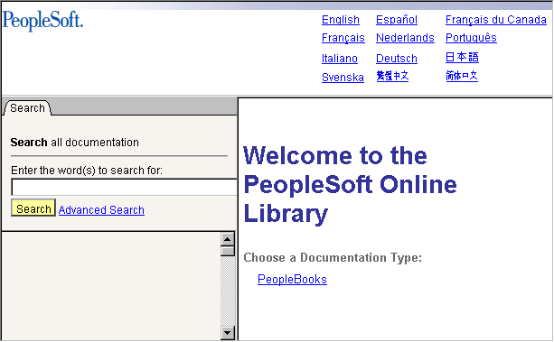The image size is (554, 342).
Task: Switch to Svenska language
Action: [343, 77]
